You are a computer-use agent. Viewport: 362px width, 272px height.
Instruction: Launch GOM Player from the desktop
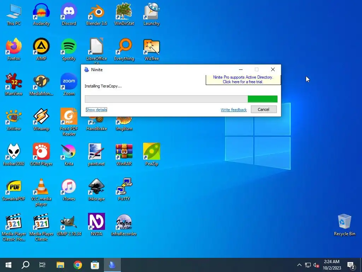[41, 154]
